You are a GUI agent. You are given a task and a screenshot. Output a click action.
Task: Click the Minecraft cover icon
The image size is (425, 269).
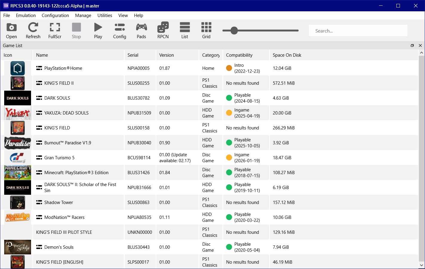coord(18,173)
